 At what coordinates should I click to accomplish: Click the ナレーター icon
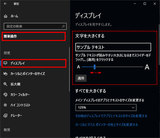(x=5, y=115)
